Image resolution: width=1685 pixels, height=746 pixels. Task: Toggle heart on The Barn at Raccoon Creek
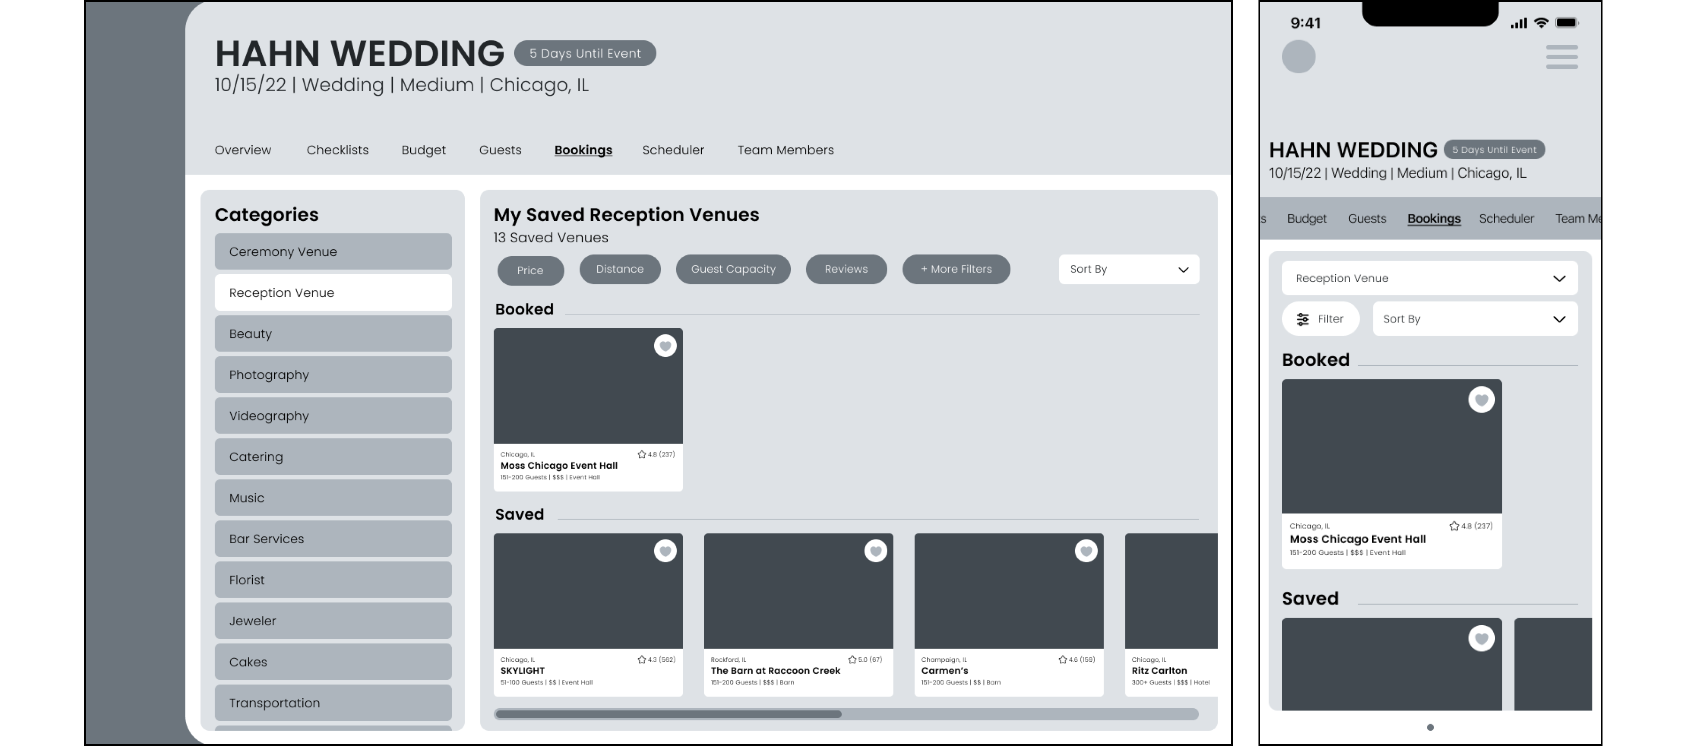tap(875, 551)
